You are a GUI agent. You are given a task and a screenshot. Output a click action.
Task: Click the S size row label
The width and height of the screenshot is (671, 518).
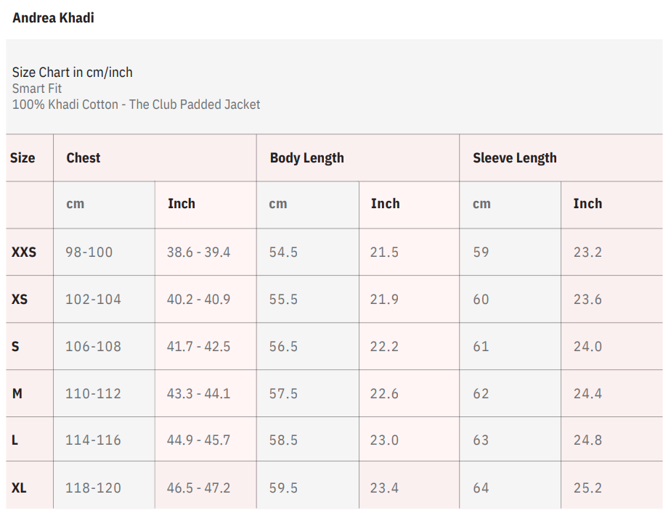(x=15, y=346)
